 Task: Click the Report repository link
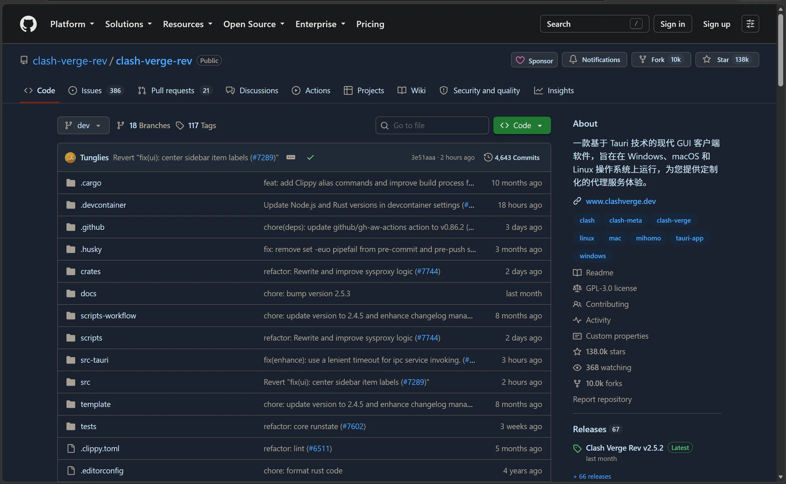point(602,399)
